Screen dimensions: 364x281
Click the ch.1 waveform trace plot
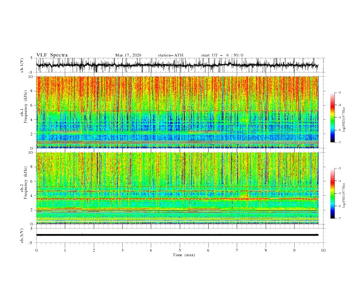pos(177,65)
